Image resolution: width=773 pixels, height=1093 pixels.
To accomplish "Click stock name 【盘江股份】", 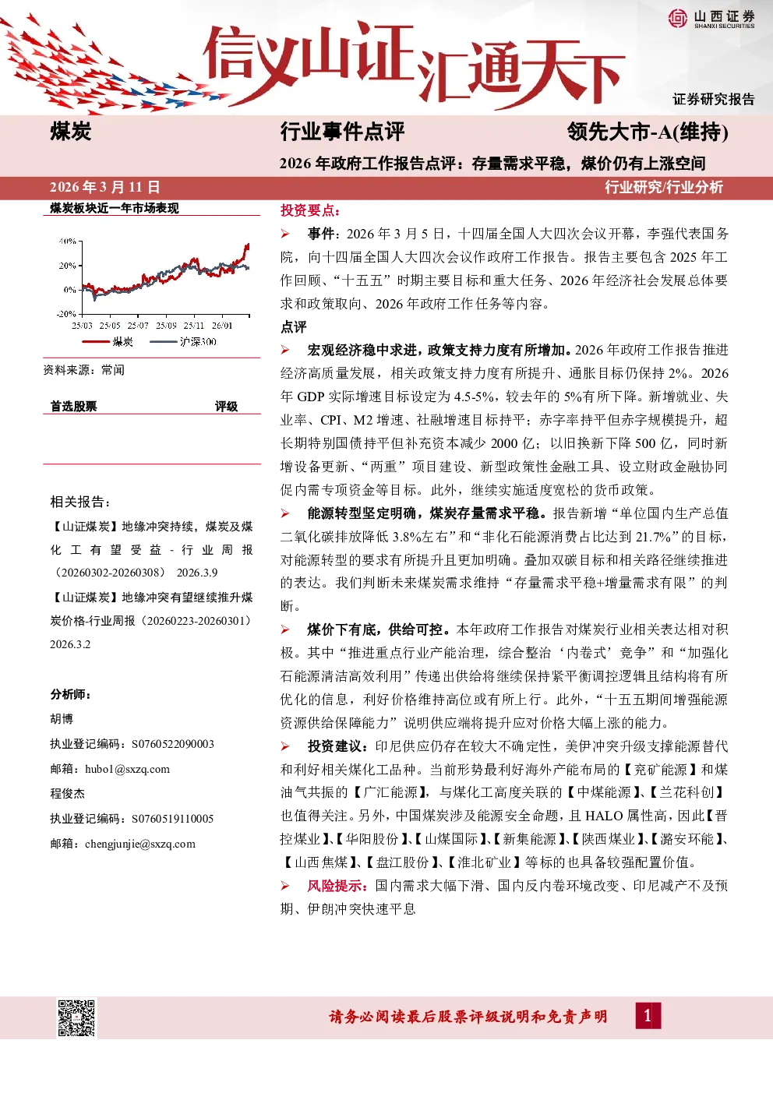I will [x=403, y=862].
